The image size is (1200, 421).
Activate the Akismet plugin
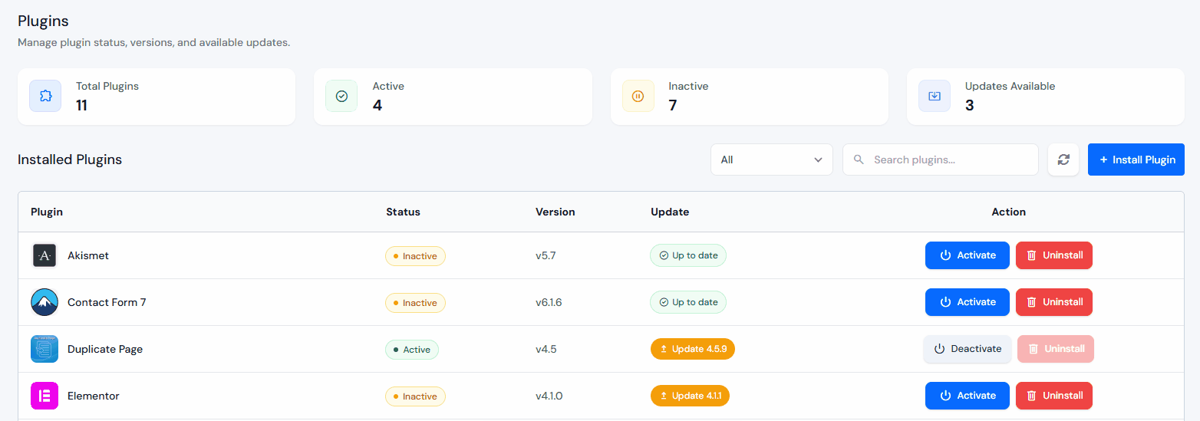point(968,255)
